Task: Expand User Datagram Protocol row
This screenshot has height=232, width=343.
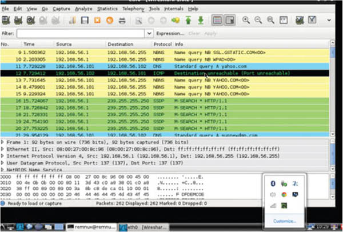Action: pyautogui.click(x=2, y=163)
